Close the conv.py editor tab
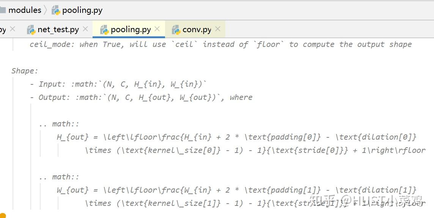434x218 pixels. coord(218,29)
